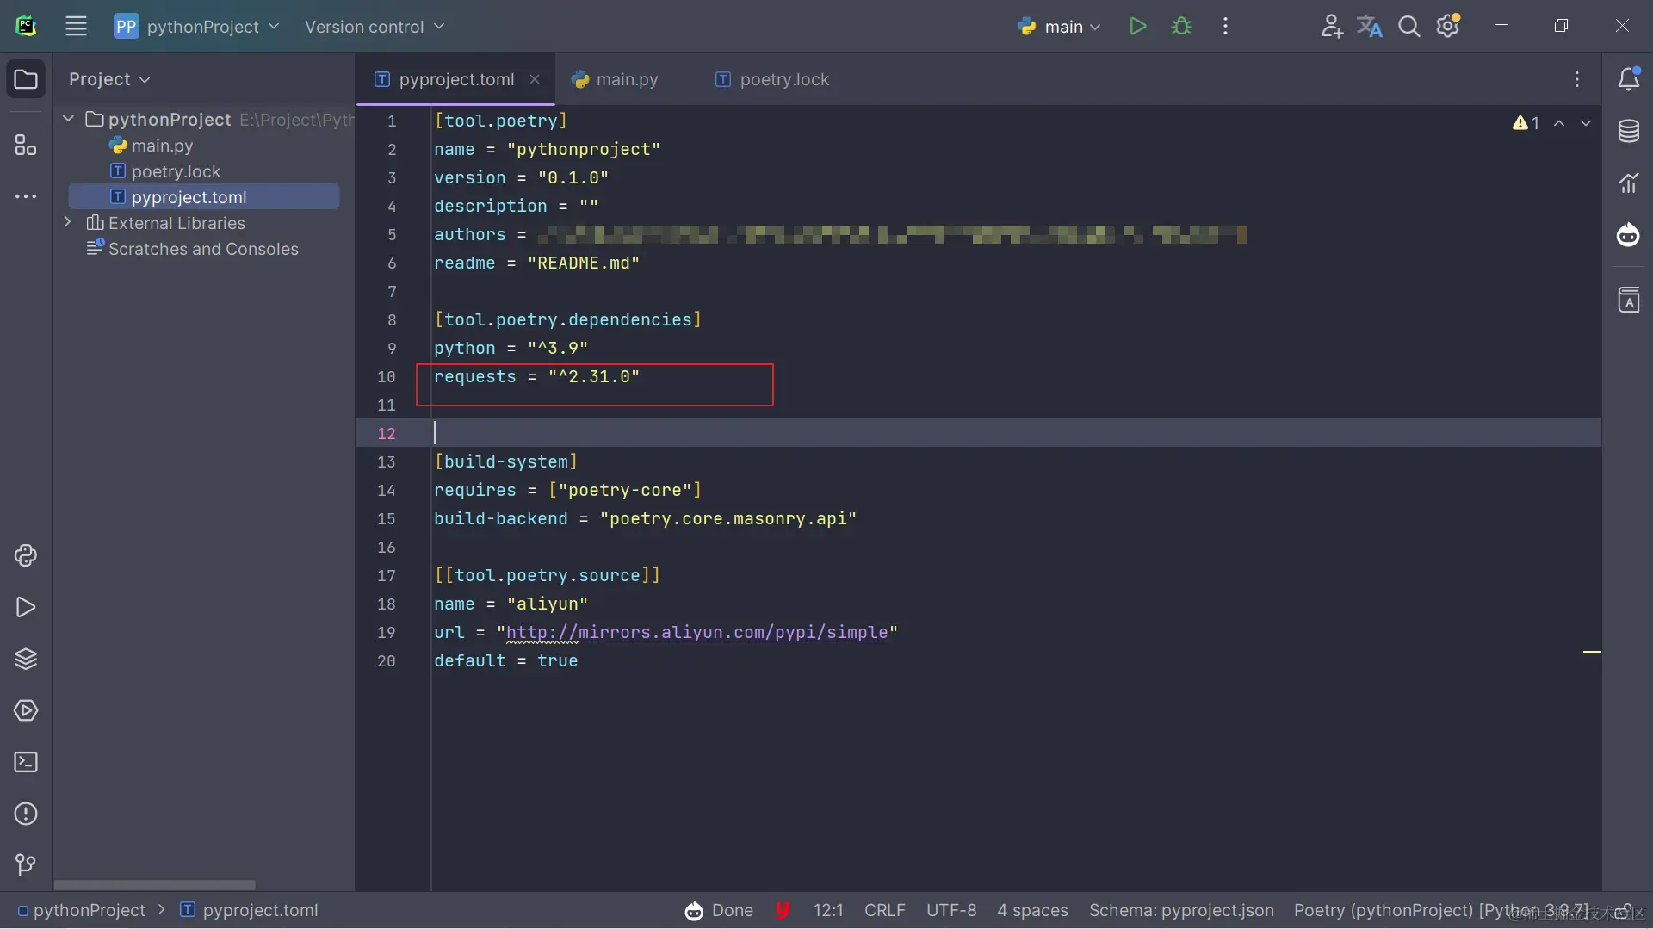
Task: Open the Poetry interpreter selector
Action: pyautogui.click(x=1440, y=910)
